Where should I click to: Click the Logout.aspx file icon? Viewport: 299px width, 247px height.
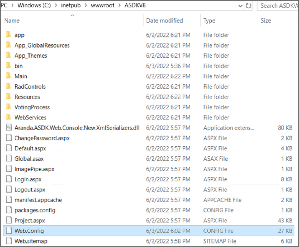(9, 189)
